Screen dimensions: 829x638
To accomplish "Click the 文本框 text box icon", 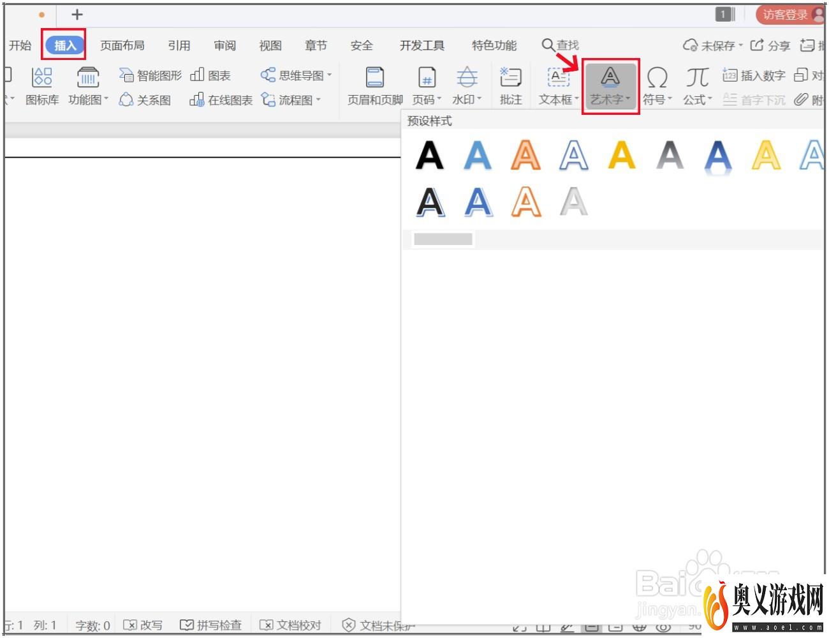I will click(559, 78).
